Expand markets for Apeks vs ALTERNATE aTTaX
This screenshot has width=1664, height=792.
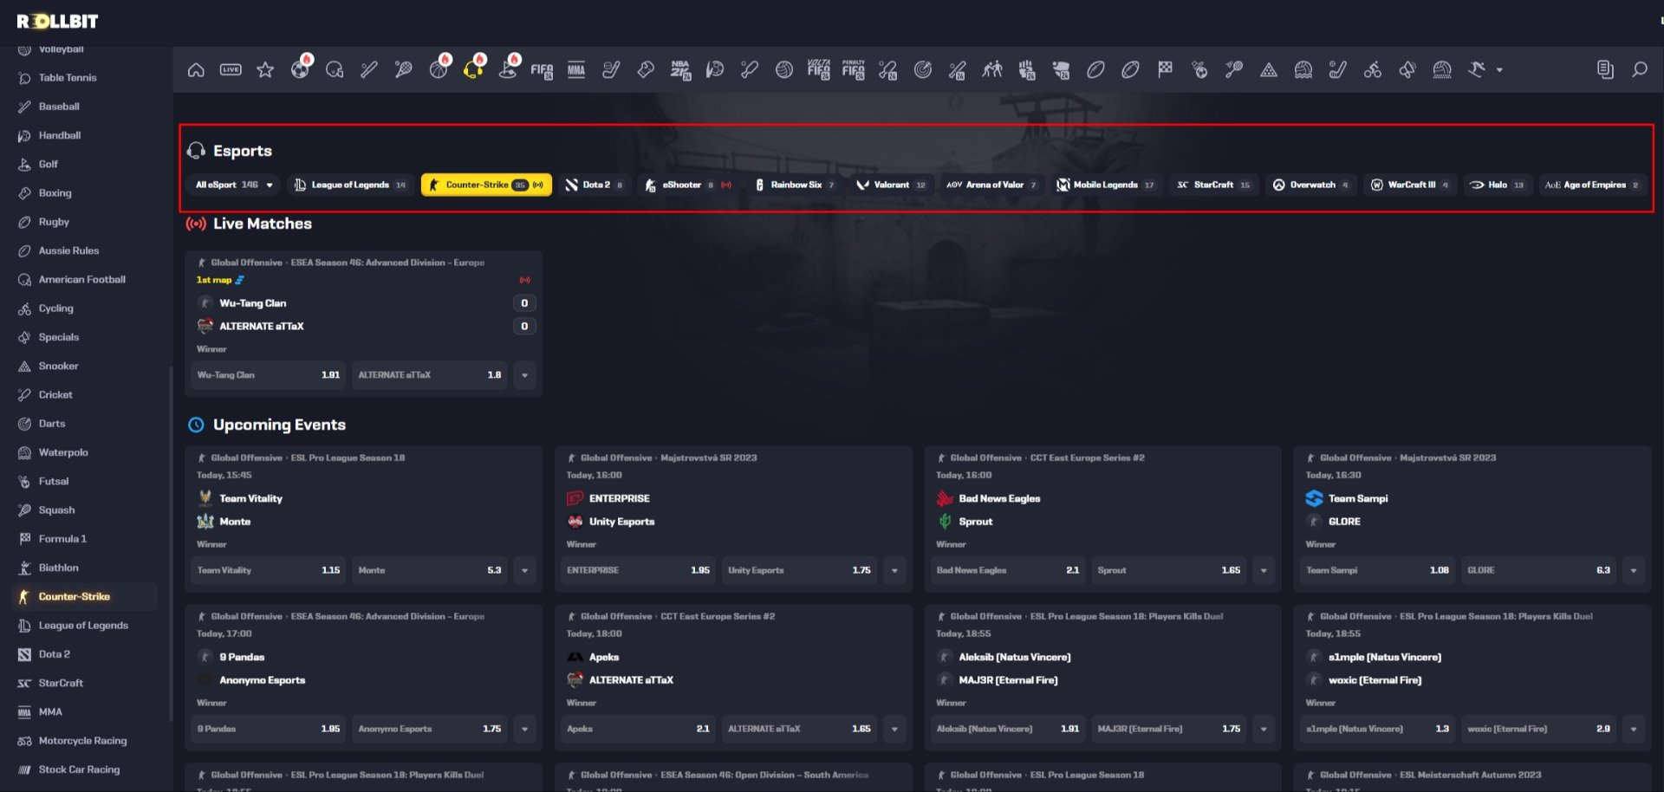[894, 729]
